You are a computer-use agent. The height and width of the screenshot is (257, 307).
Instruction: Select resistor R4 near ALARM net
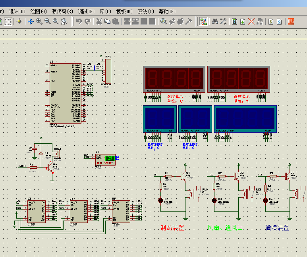33,168
